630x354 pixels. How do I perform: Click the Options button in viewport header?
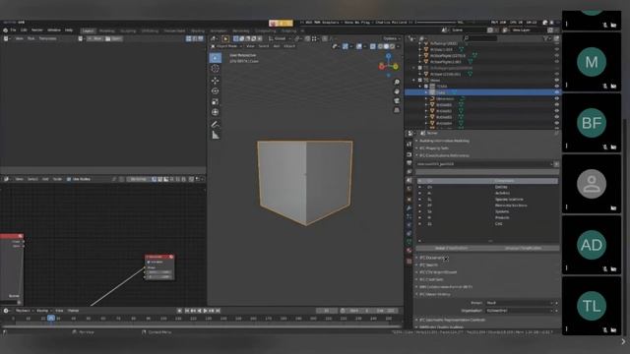pyautogui.click(x=391, y=38)
